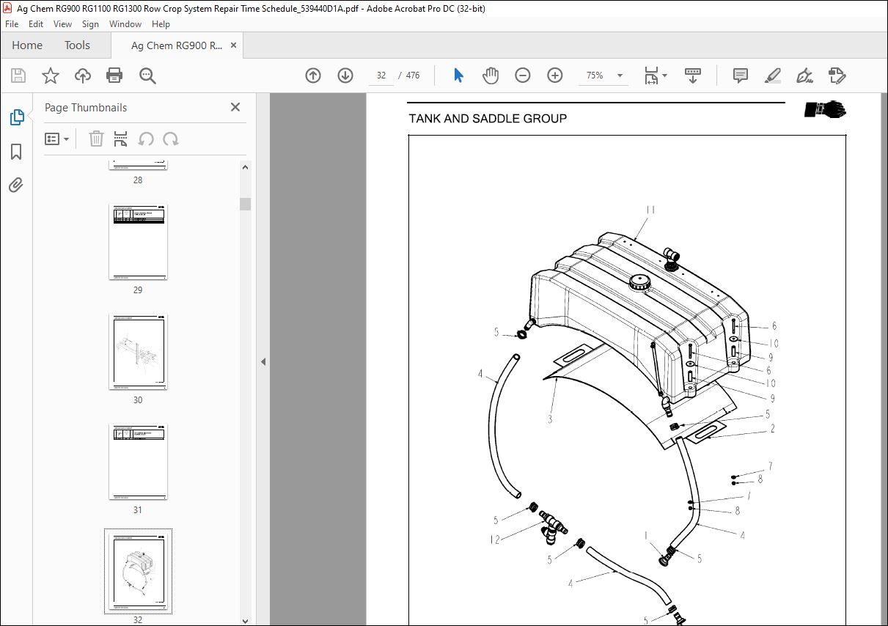Toggle the Page Thumbnails panel icon
The height and width of the screenshot is (626, 888).
(16, 117)
